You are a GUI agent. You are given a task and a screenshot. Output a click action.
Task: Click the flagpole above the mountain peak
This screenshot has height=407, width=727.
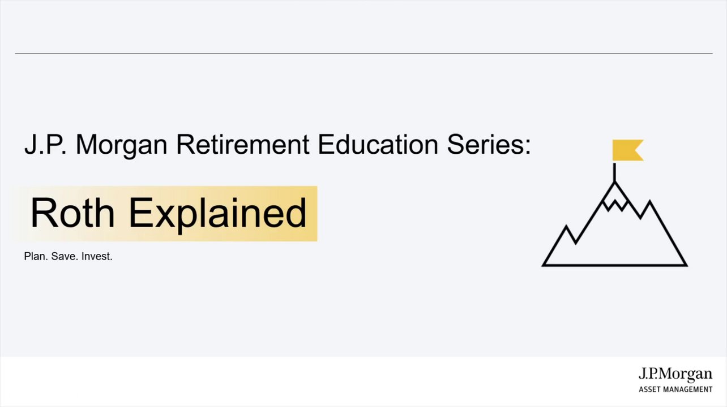tap(614, 172)
